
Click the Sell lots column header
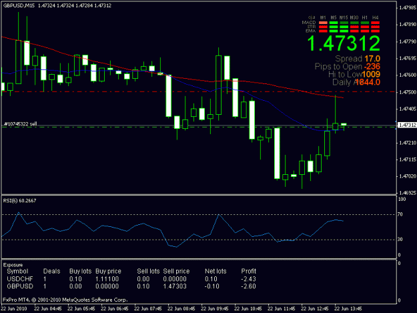pos(148,271)
